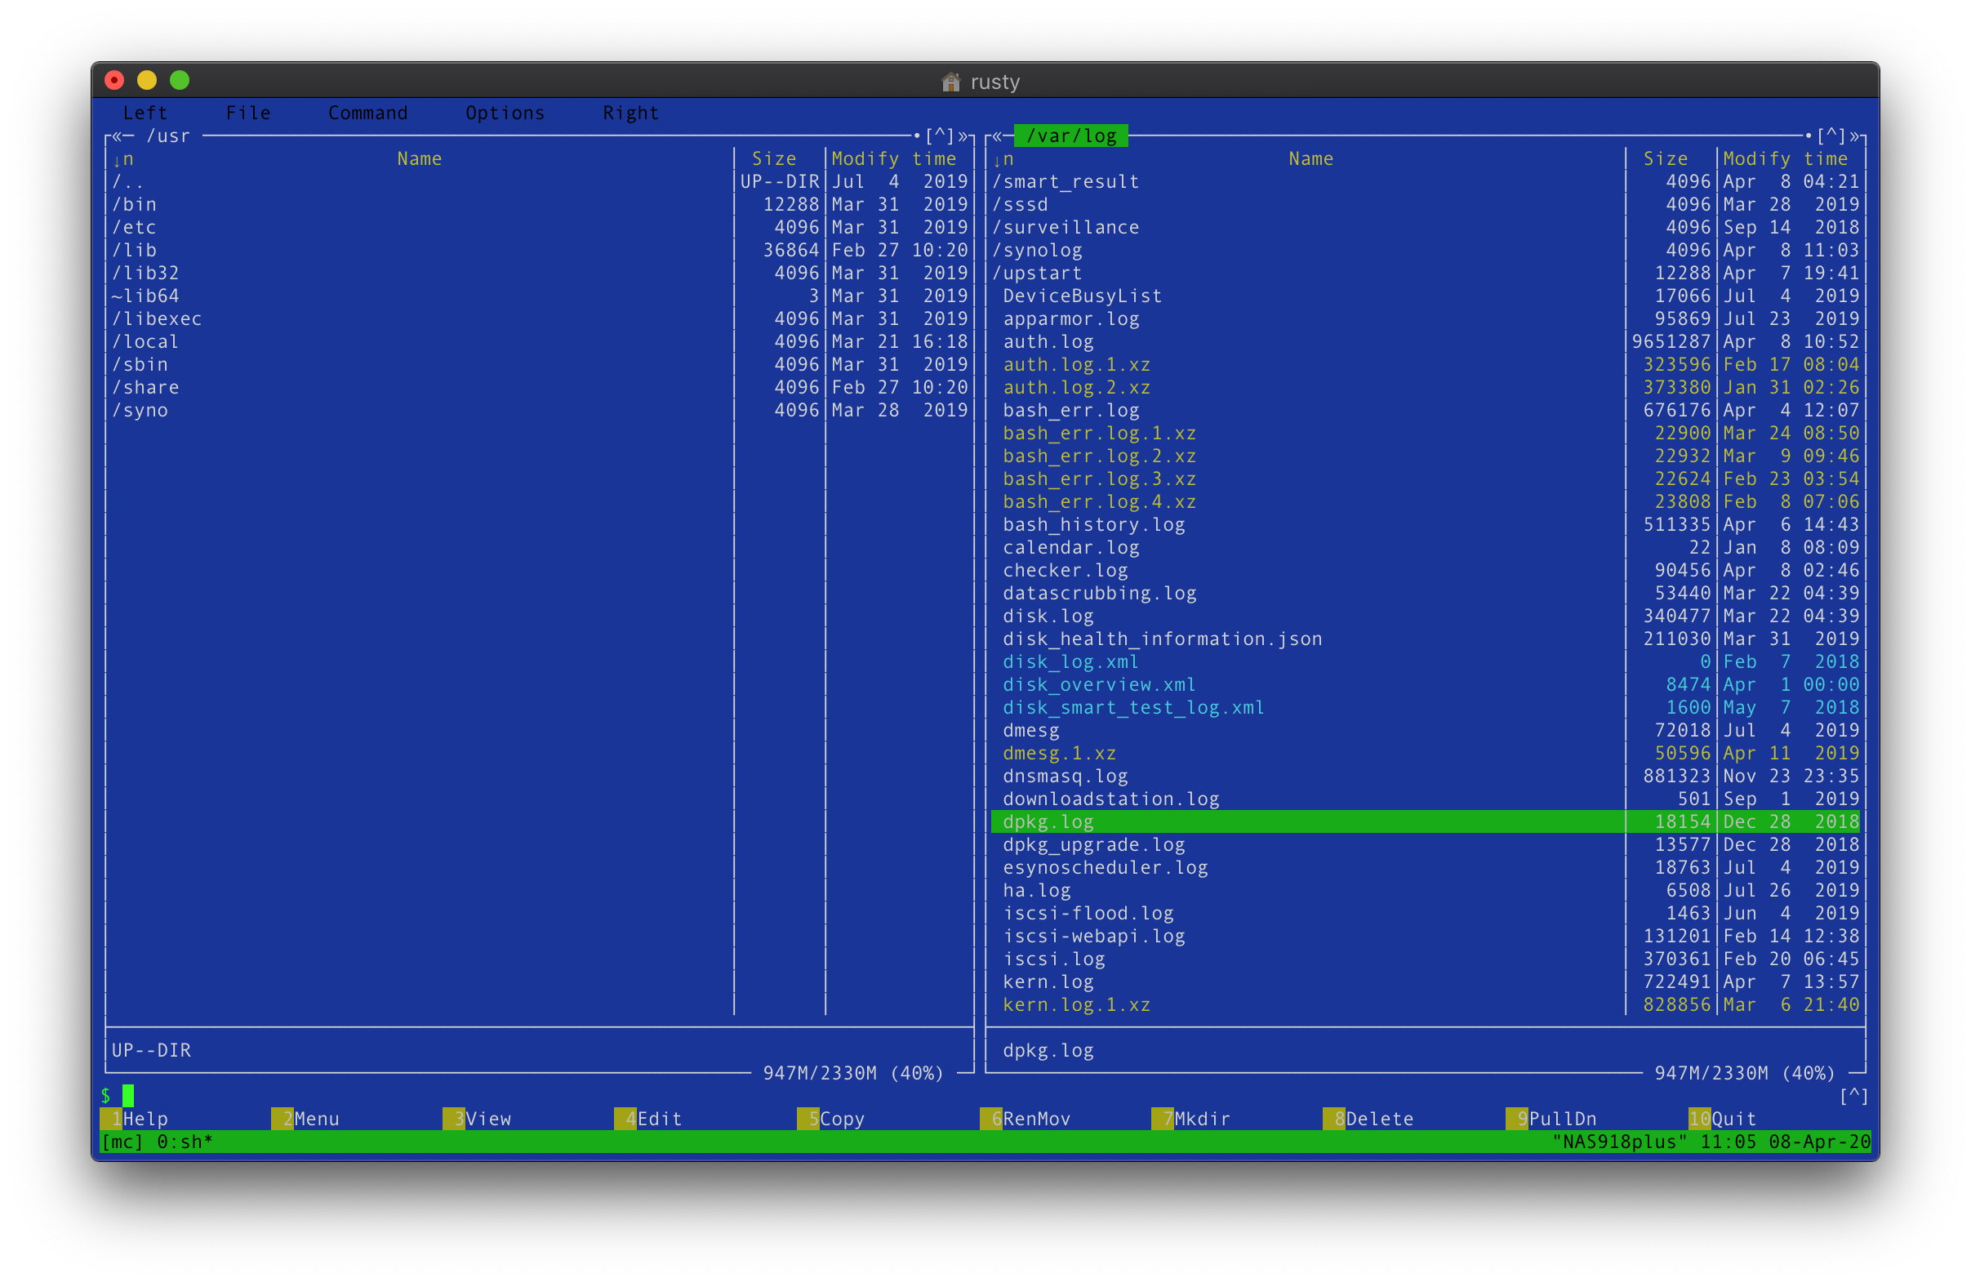
Task: Click the 5Copy function key
Action: tap(831, 1119)
